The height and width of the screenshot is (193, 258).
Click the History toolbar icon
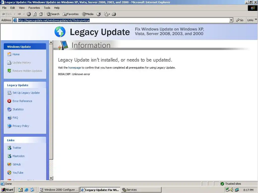coord(99,14)
